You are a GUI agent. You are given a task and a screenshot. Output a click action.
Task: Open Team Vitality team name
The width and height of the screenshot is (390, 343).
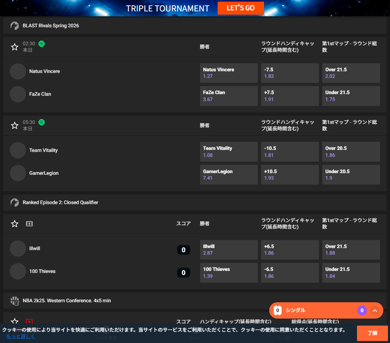(x=44, y=150)
